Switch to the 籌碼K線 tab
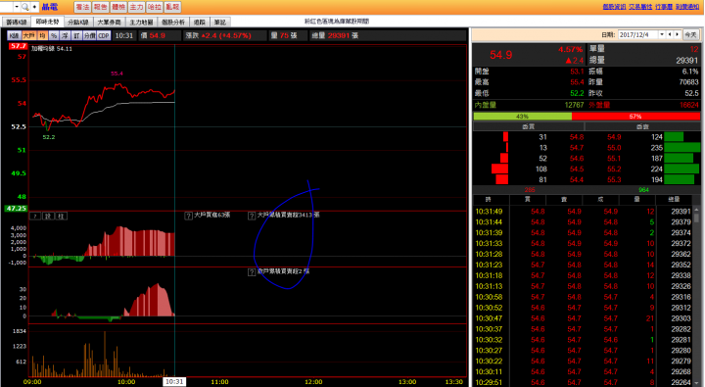705x387 pixels. (x=17, y=23)
